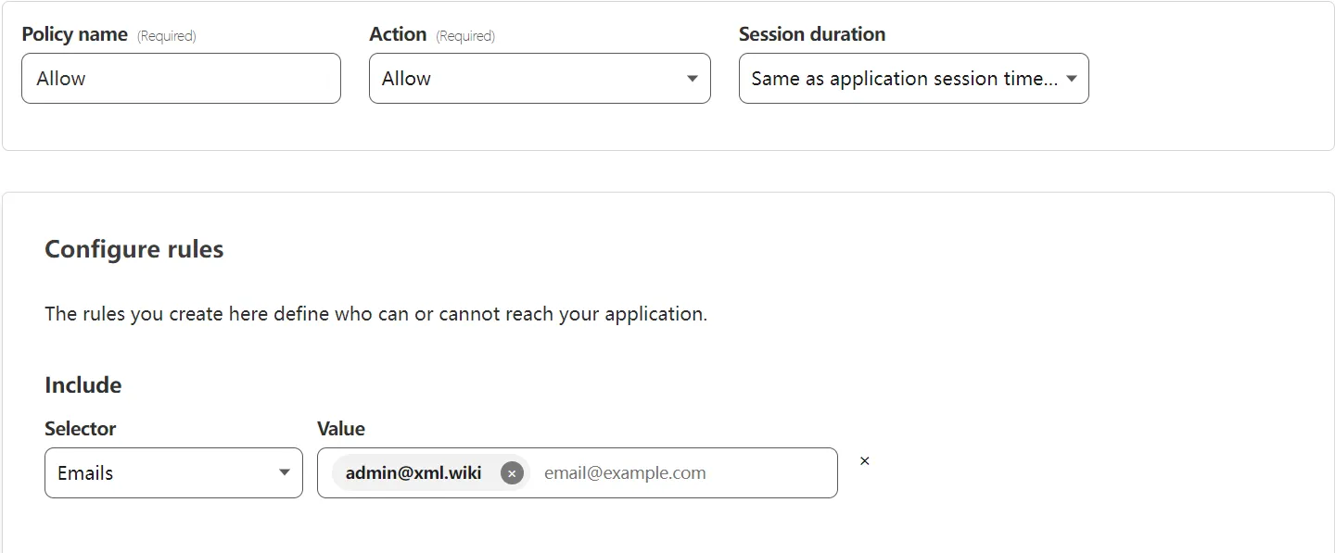Viewport: 1335px width, 553px height.
Task: Select the admin@xml.wiki email tag
Action: pyautogui.click(x=413, y=473)
